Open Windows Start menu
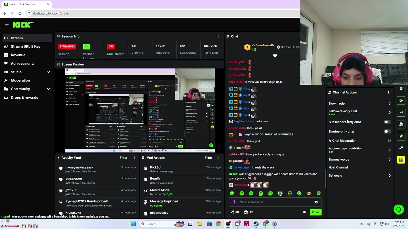408x229 pixels. [134, 224]
